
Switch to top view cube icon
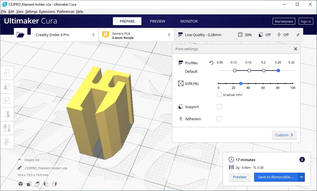coord(37,184)
